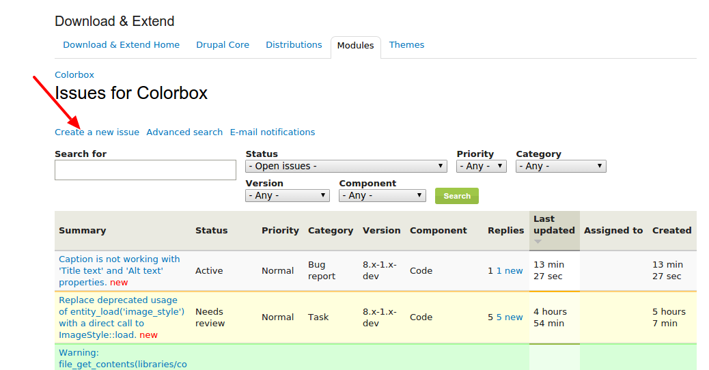This screenshot has height=370, width=709.
Task: Click 'Download & Extend' section title
Action: (114, 21)
